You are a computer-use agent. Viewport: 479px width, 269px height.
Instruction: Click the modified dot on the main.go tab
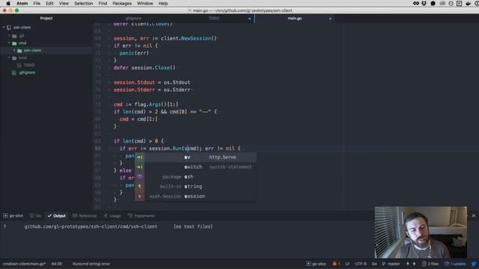(330, 19)
